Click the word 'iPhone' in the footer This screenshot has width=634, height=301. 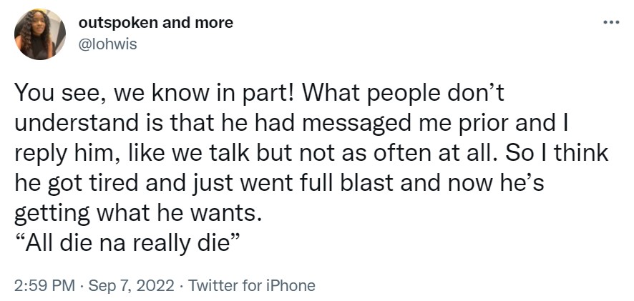[x=291, y=285]
